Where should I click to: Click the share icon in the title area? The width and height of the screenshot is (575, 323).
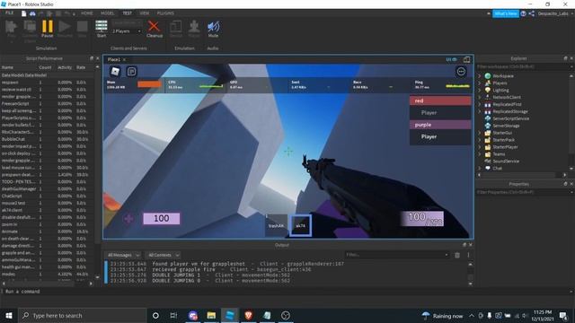[x=531, y=13]
